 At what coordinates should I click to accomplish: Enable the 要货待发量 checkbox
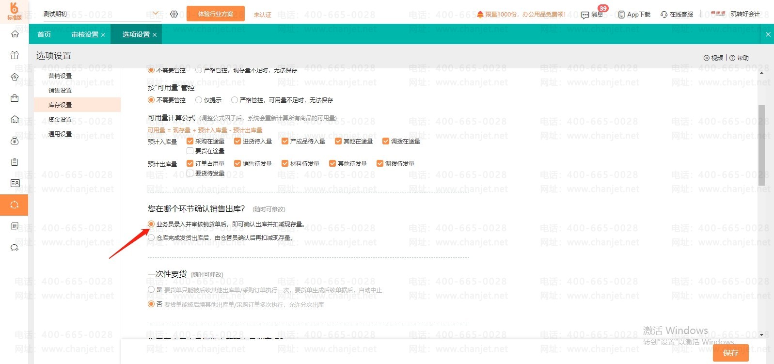coord(190,173)
